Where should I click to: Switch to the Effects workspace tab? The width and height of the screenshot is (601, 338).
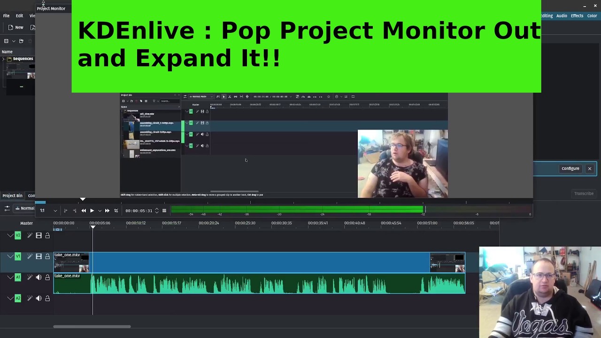[577, 16]
